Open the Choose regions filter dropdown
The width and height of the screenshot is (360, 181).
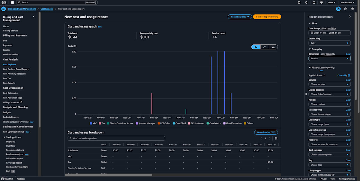[330, 104]
